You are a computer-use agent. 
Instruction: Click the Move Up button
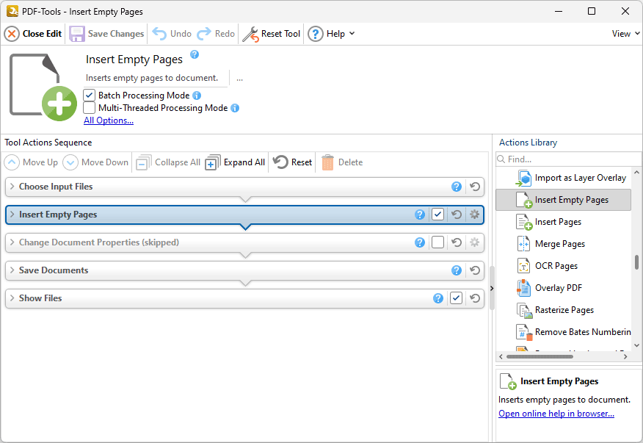[x=31, y=162]
